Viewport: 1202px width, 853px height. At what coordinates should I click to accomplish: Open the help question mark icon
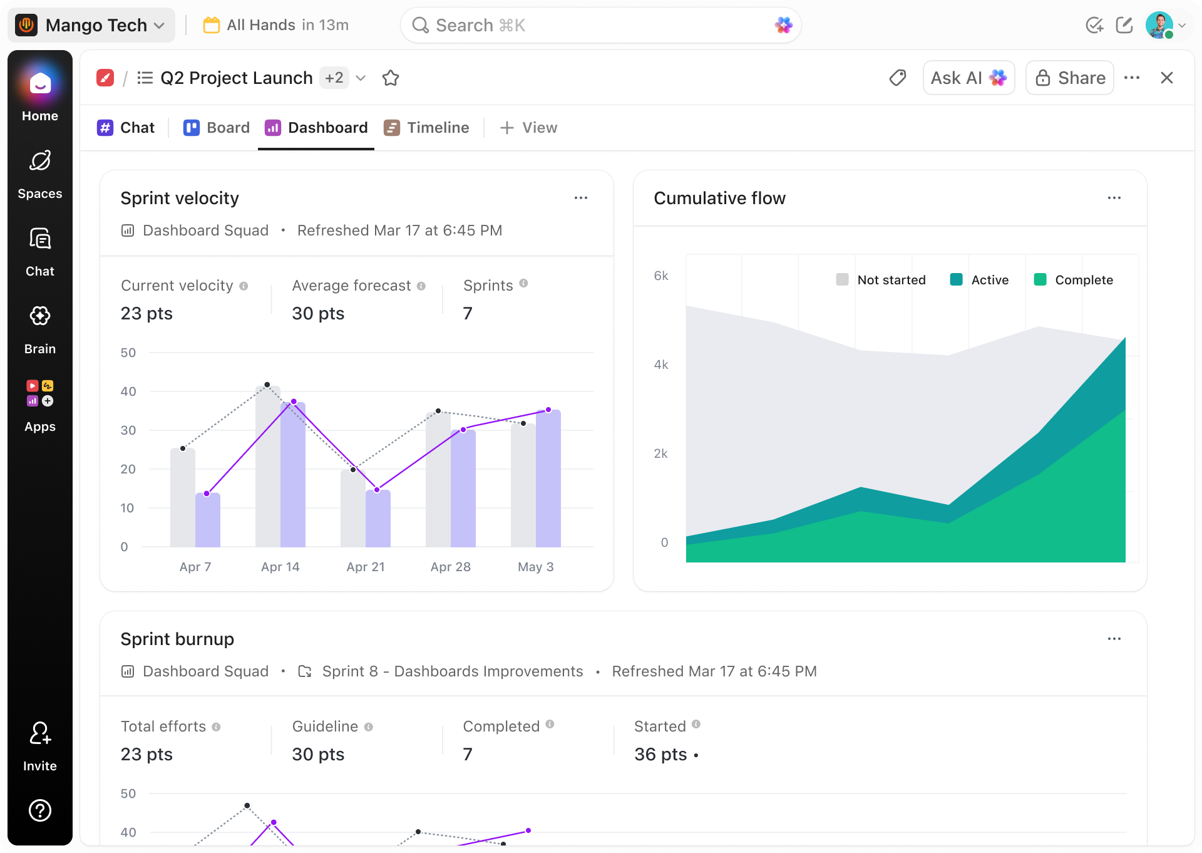coord(40,810)
